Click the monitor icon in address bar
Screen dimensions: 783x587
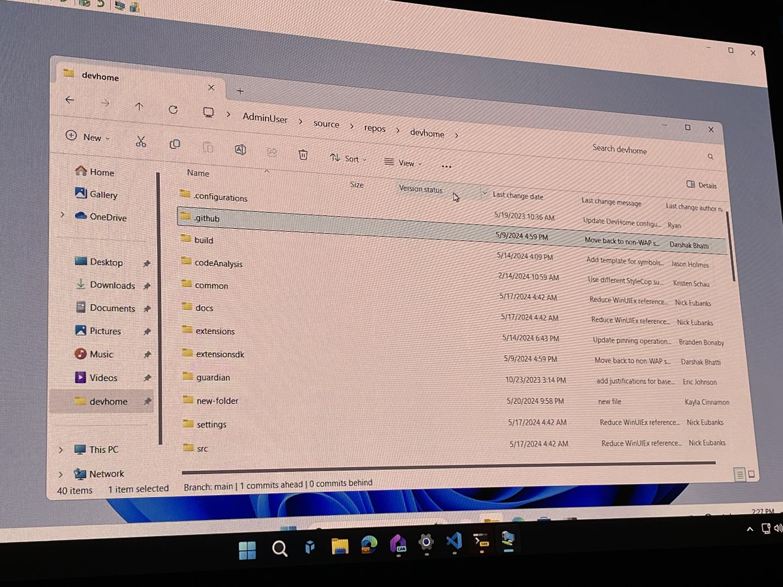[208, 112]
